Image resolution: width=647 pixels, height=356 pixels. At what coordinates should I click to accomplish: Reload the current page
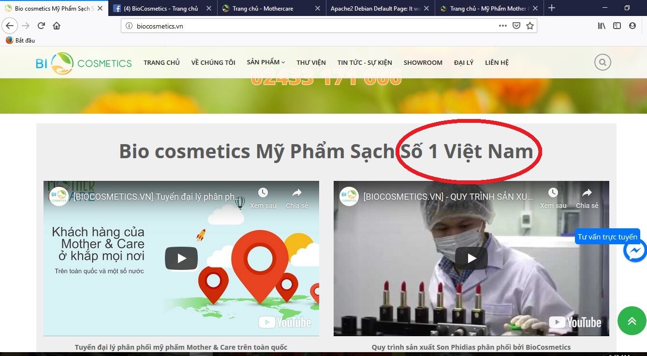point(41,26)
